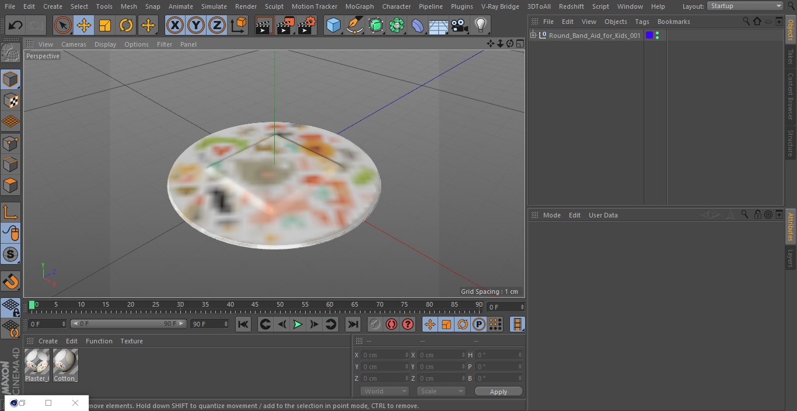Image resolution: width=797 pixels, height=411 pixels.
Task: Select the Plaster material thumbnail
Action: [37, 366]
